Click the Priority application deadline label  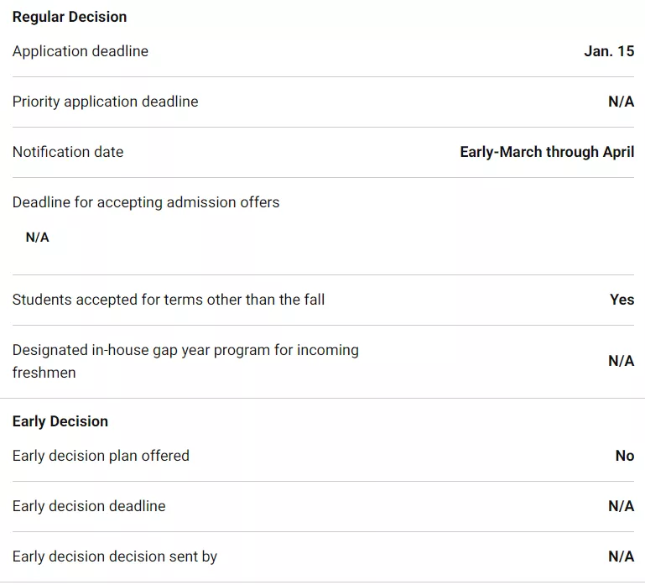tap(106, 102)
